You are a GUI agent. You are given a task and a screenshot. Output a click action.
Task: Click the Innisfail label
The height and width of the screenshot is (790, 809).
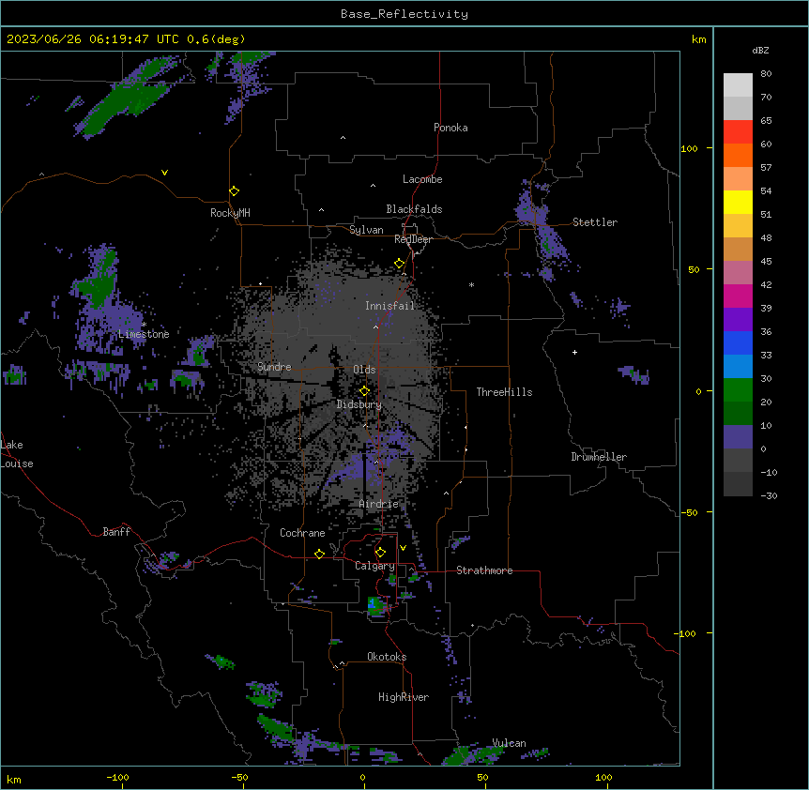(x=389, y=306)
